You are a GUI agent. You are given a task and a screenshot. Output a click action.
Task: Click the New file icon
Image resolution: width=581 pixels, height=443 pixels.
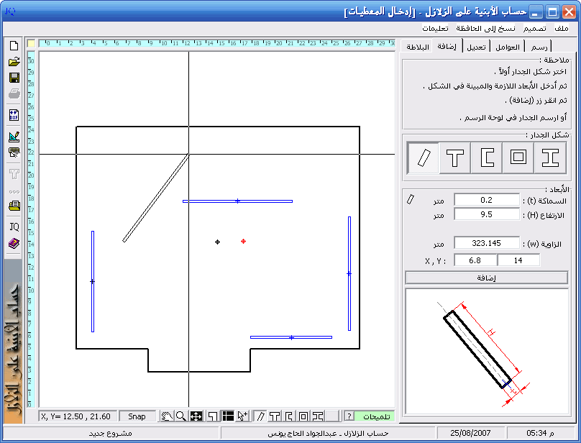point(14,46)
